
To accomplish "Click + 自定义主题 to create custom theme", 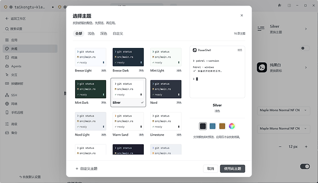I will [x=87, y=169].
